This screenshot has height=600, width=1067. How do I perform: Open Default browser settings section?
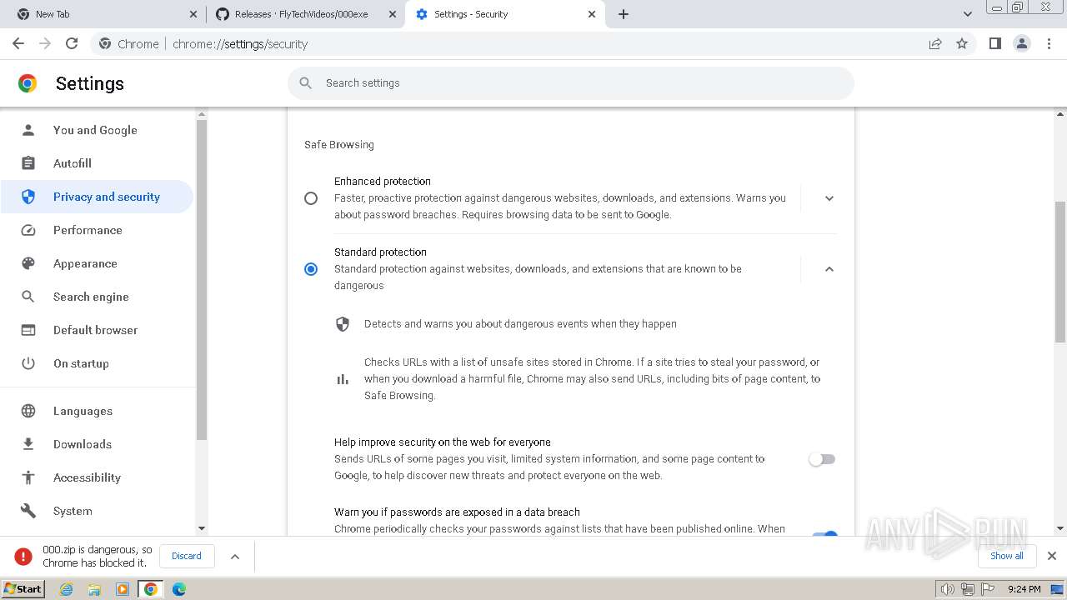98,330
